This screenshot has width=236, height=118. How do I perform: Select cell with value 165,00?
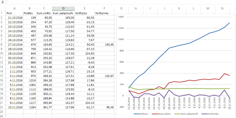tap(63, 18)
